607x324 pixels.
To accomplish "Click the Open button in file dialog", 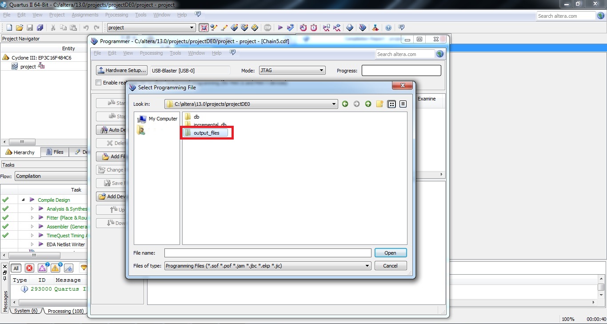I will click(x=390, y=253).
